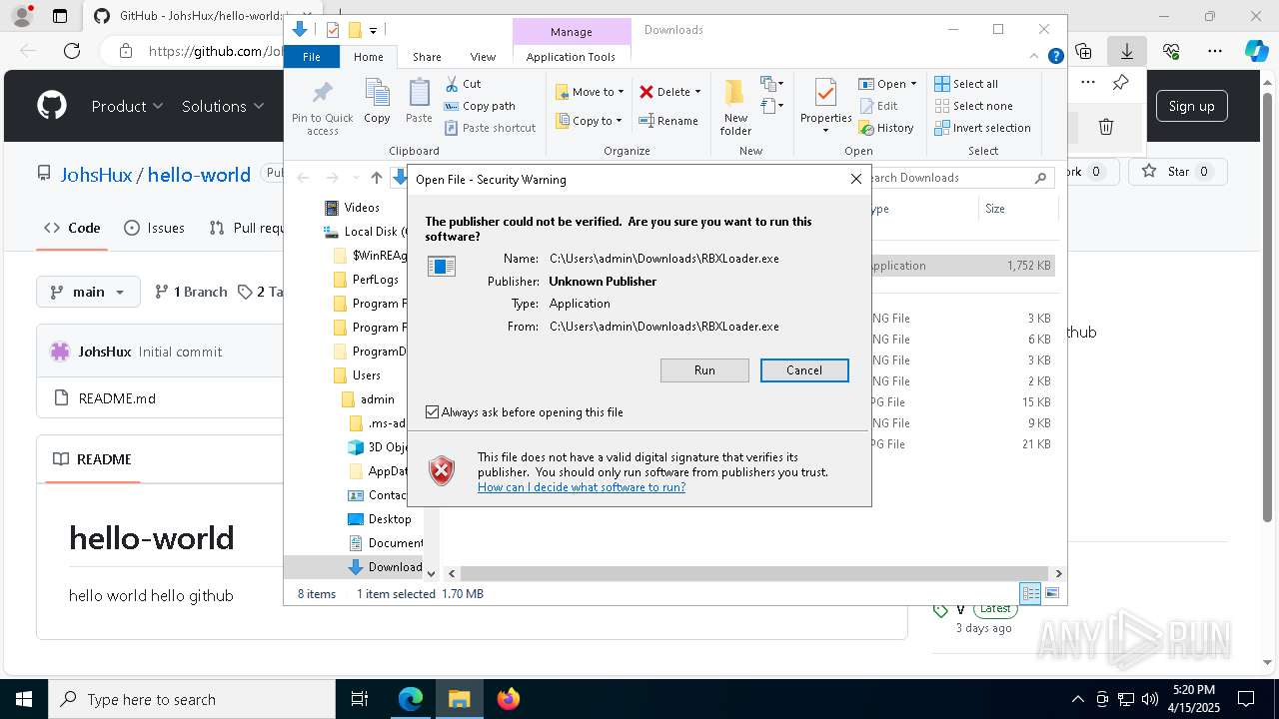Open Move to dropdown
The height and width of the screenshot is (719, 1279).
[x=590, y=92]
